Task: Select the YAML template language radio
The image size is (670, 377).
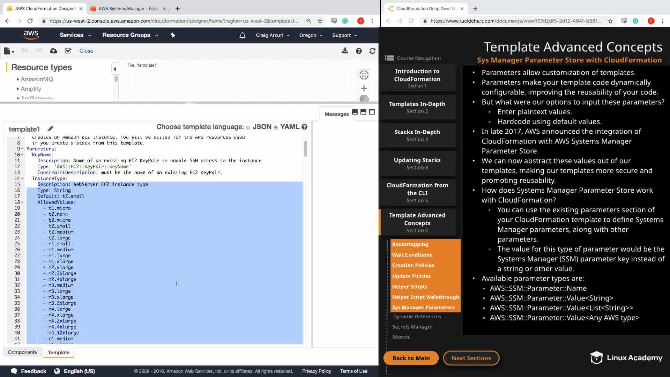Action: pyautogui.click(x=276, y=127)
